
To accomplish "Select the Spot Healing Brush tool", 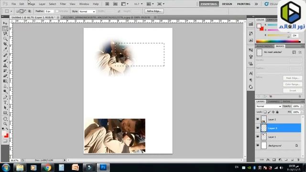I will [x=5, y=55].
